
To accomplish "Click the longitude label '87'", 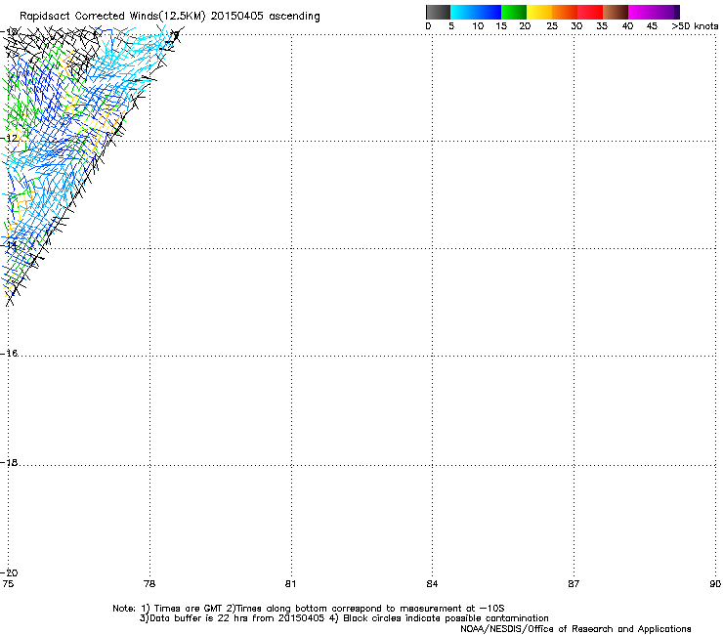I will 574,584.
